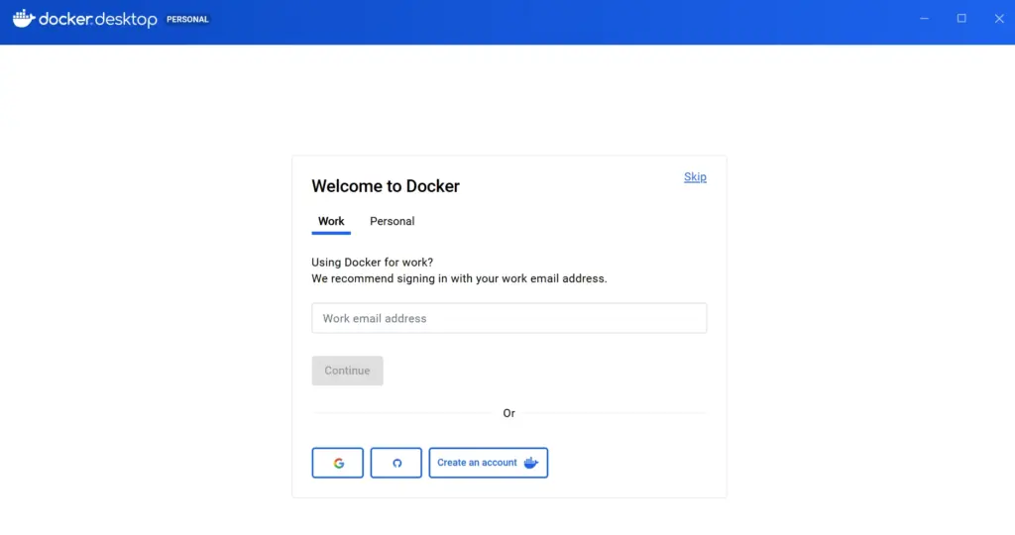Click the PERSONAL badge in title bar
This screenshot has height=535, width=1015.
pos(187,20)
